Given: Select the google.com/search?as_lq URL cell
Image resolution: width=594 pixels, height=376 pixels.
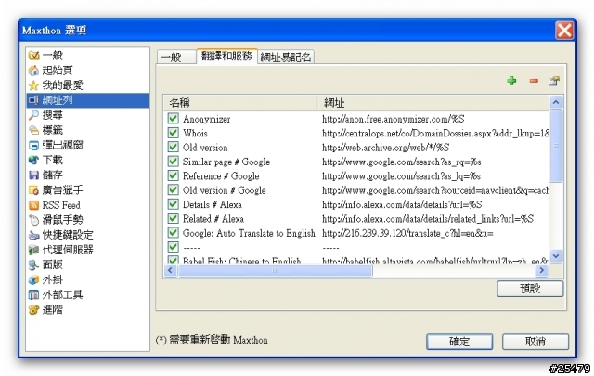Looking at the screenshot, I should (401, 176).
